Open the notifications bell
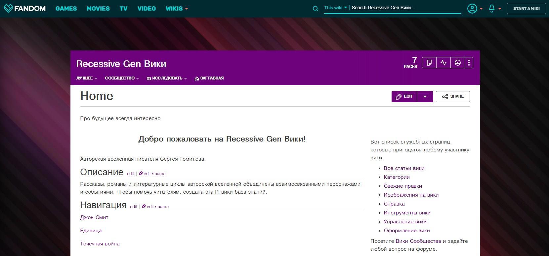This screenshot has height=256, width=549. (492, 9)
